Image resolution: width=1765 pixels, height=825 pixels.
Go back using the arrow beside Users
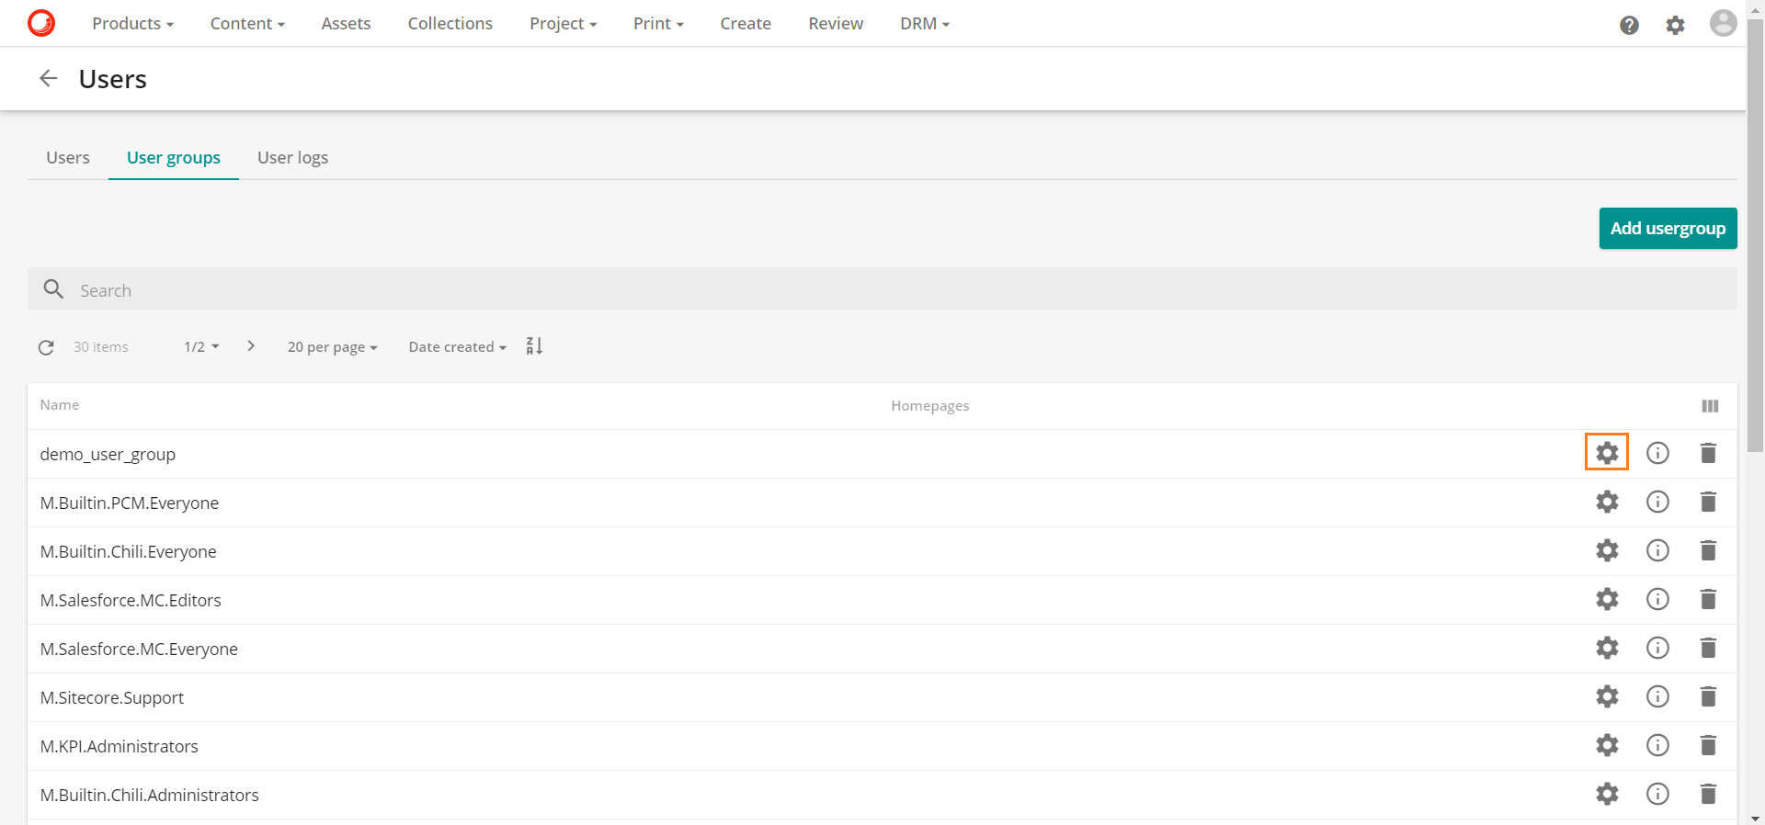point(49,79)
